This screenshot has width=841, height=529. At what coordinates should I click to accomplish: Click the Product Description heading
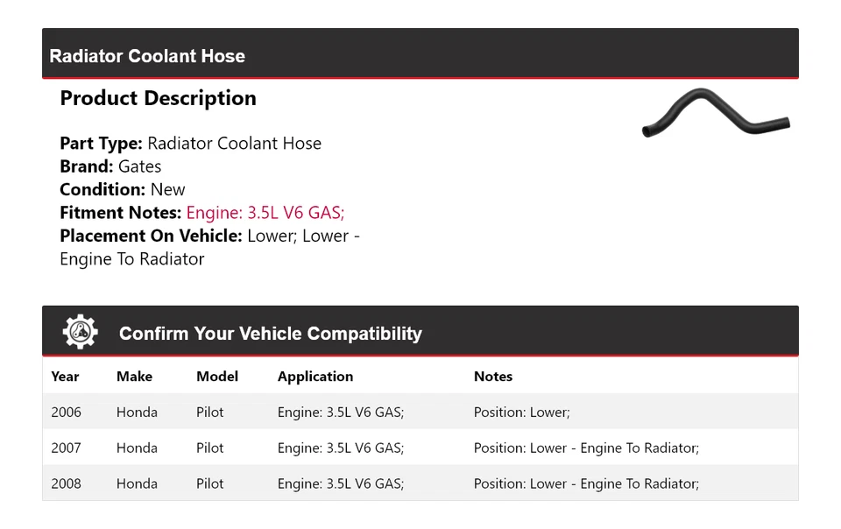coord(158,98)
